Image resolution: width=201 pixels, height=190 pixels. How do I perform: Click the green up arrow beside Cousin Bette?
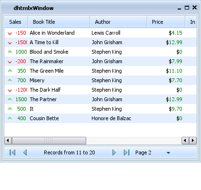click(10, 118)
